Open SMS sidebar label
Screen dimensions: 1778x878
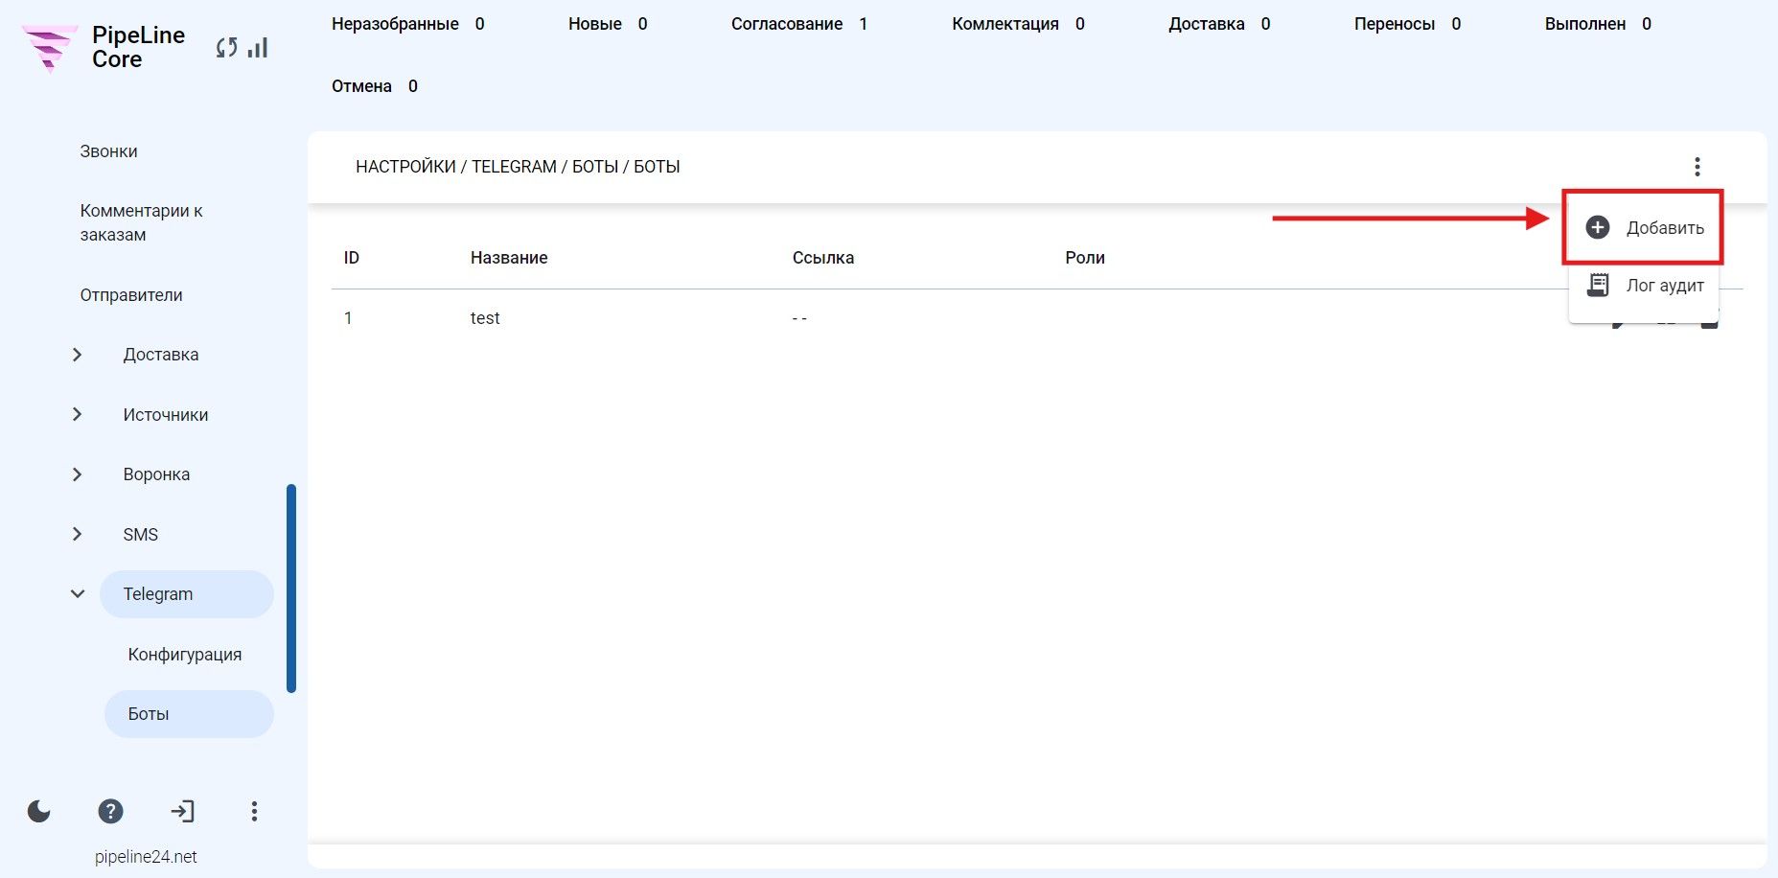point(141,535)
